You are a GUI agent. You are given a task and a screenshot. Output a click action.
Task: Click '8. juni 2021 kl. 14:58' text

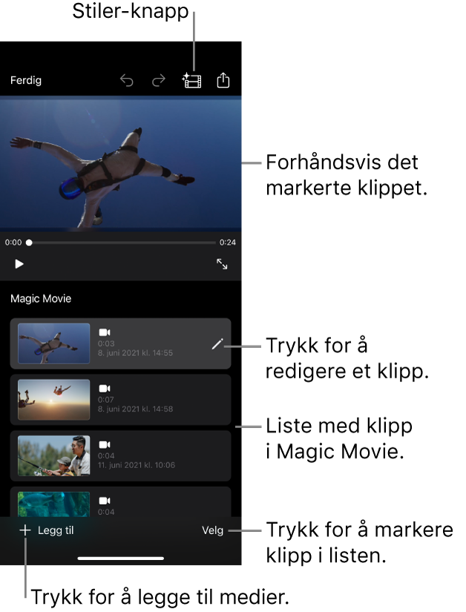pos(135,409)
